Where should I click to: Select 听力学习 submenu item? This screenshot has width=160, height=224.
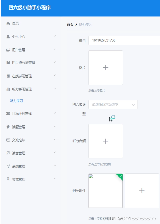click(x=16, y=101)
